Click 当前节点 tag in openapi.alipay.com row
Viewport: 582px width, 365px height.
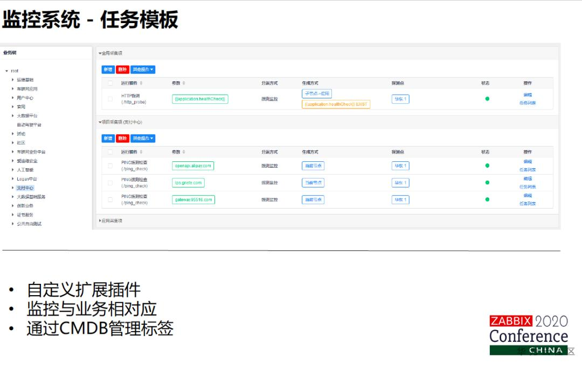tap(313, 166)
